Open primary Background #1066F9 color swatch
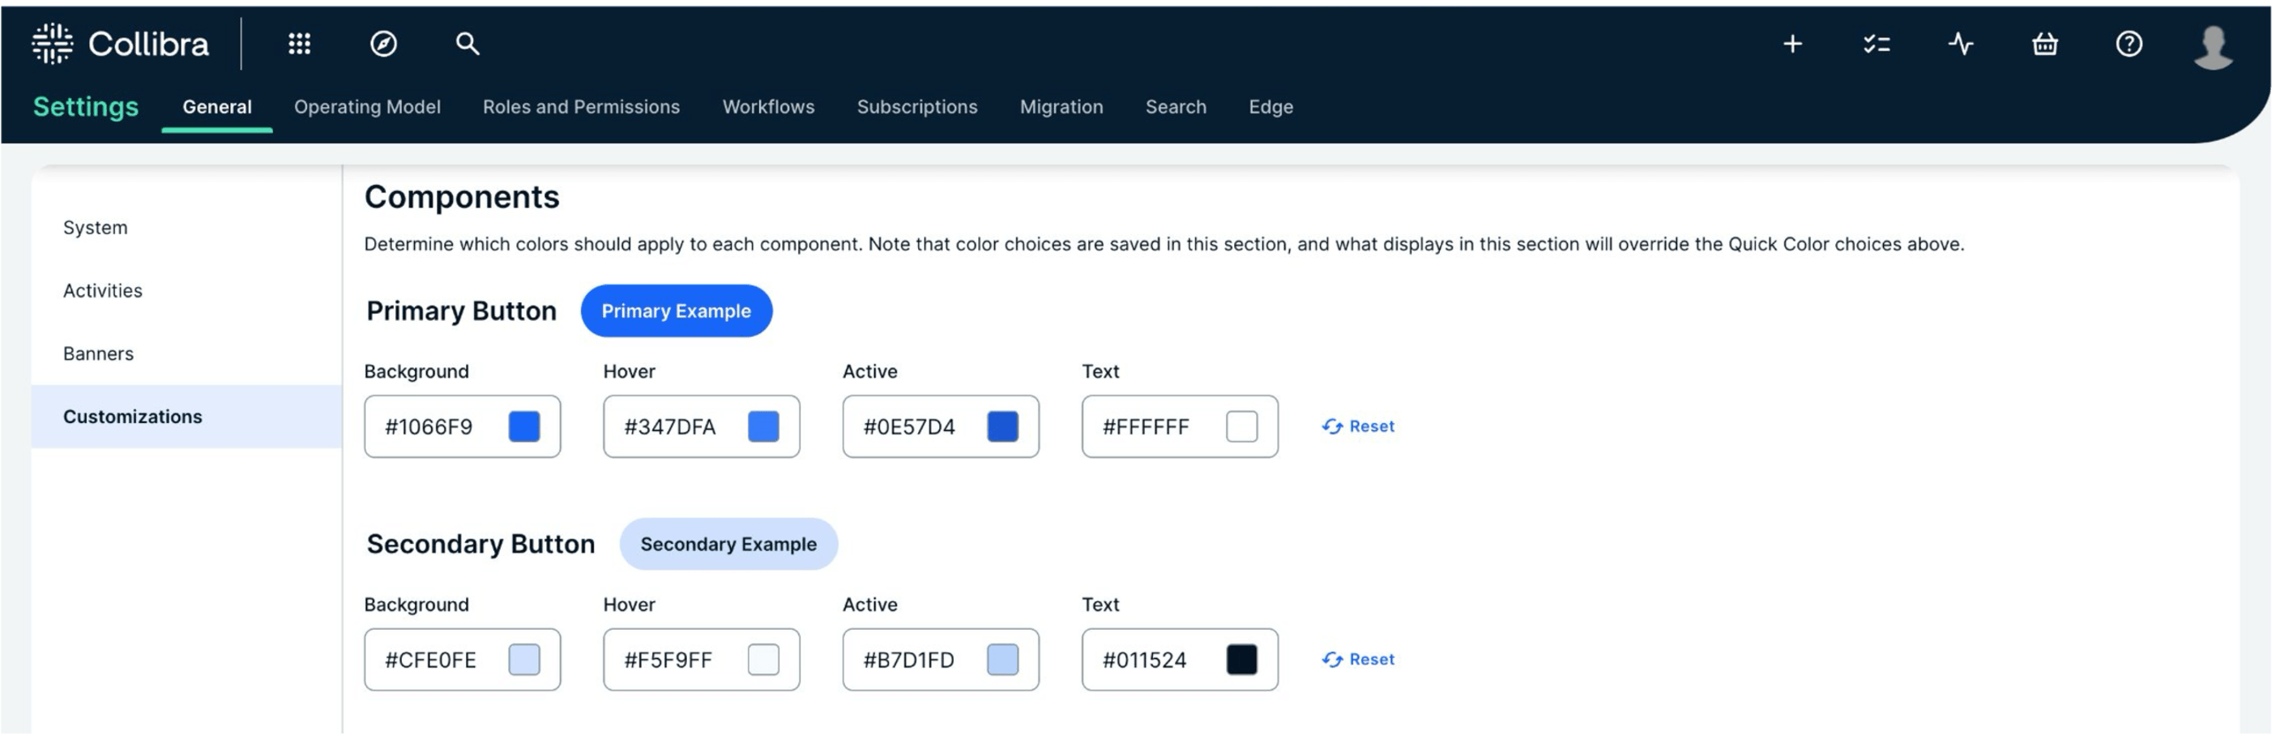Image resolution: width=2276 pixels, height=735 pixels. (525, 427)
